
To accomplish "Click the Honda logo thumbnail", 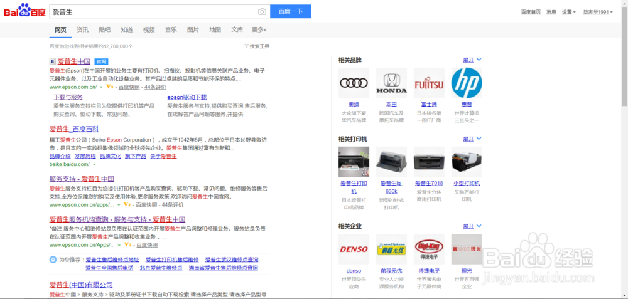I will 391,83.
